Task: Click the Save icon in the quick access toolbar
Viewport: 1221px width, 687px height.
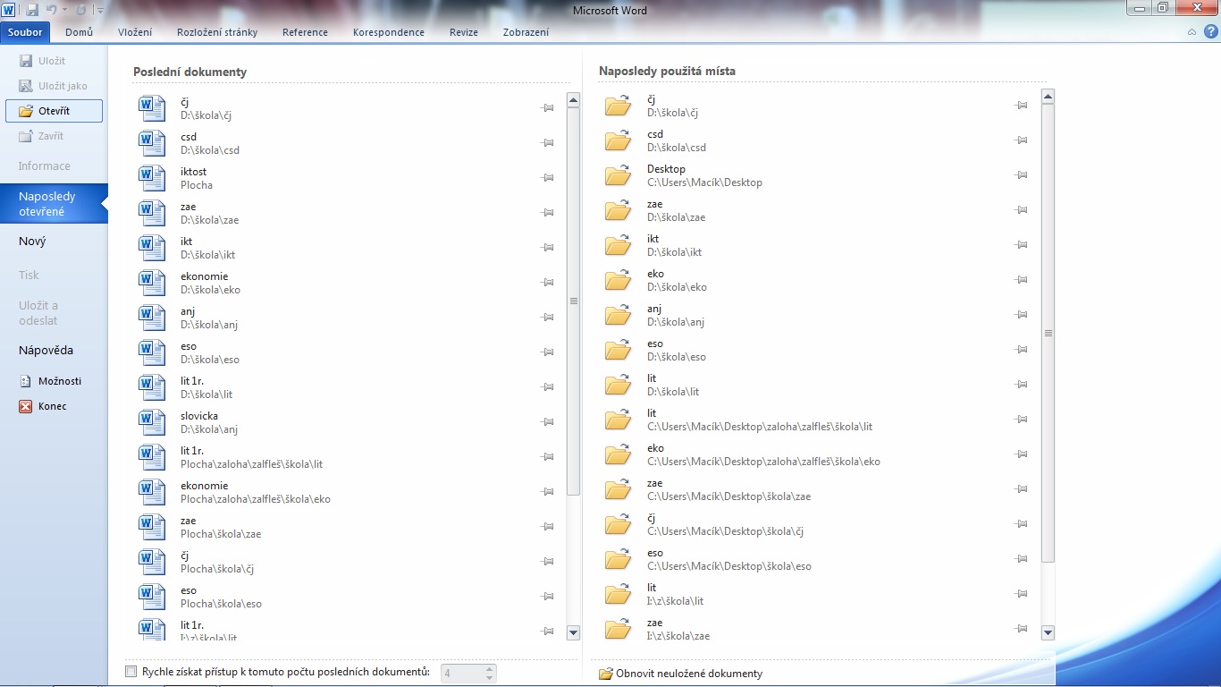Action: (x=32, y=10)
